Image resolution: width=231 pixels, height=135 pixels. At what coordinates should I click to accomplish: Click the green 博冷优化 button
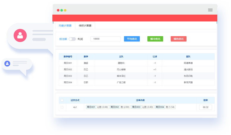coord(155,39)
